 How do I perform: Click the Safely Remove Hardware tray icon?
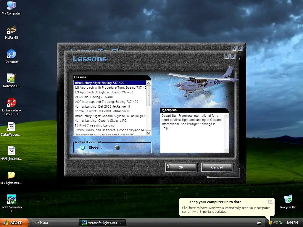point(275,223)
